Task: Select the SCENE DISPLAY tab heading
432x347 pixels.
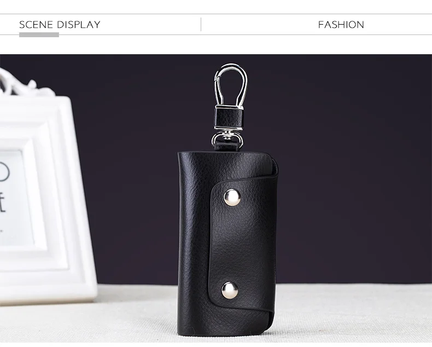Action: 60,25
